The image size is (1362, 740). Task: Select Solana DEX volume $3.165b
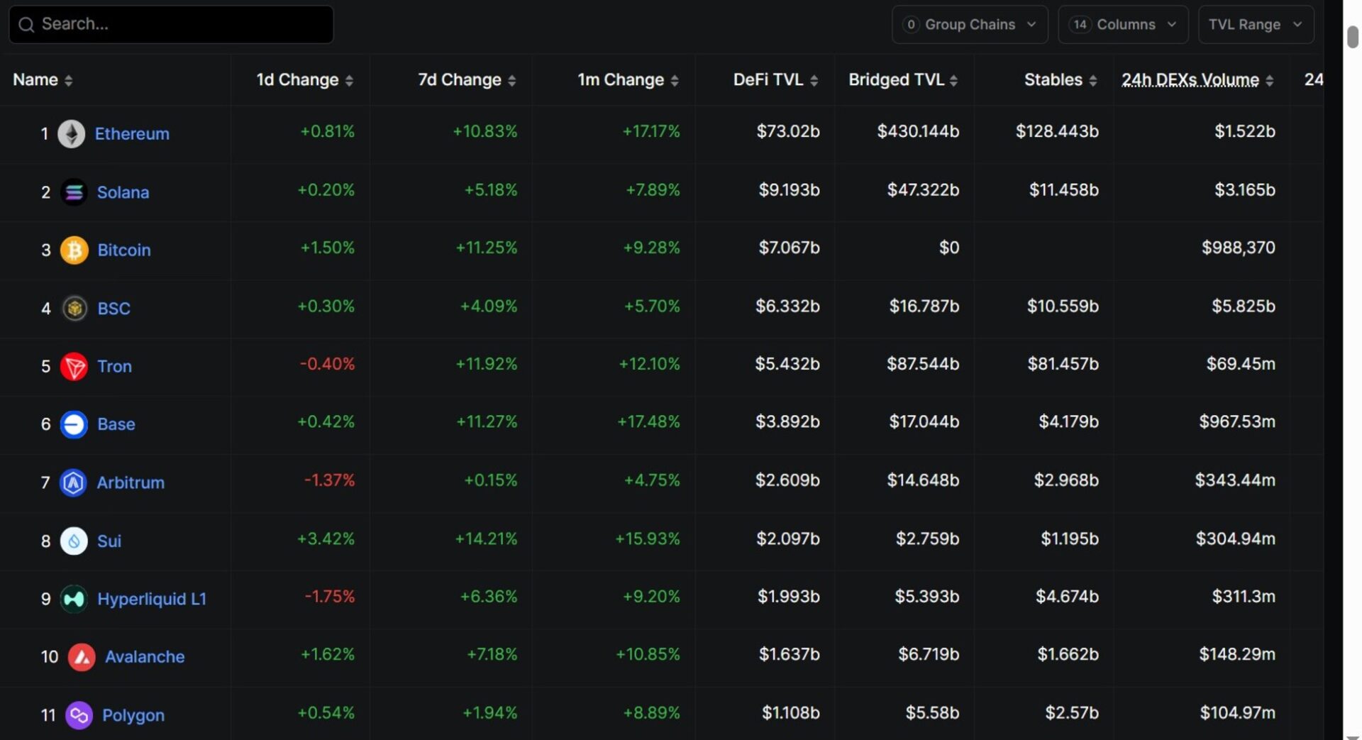1245,190
